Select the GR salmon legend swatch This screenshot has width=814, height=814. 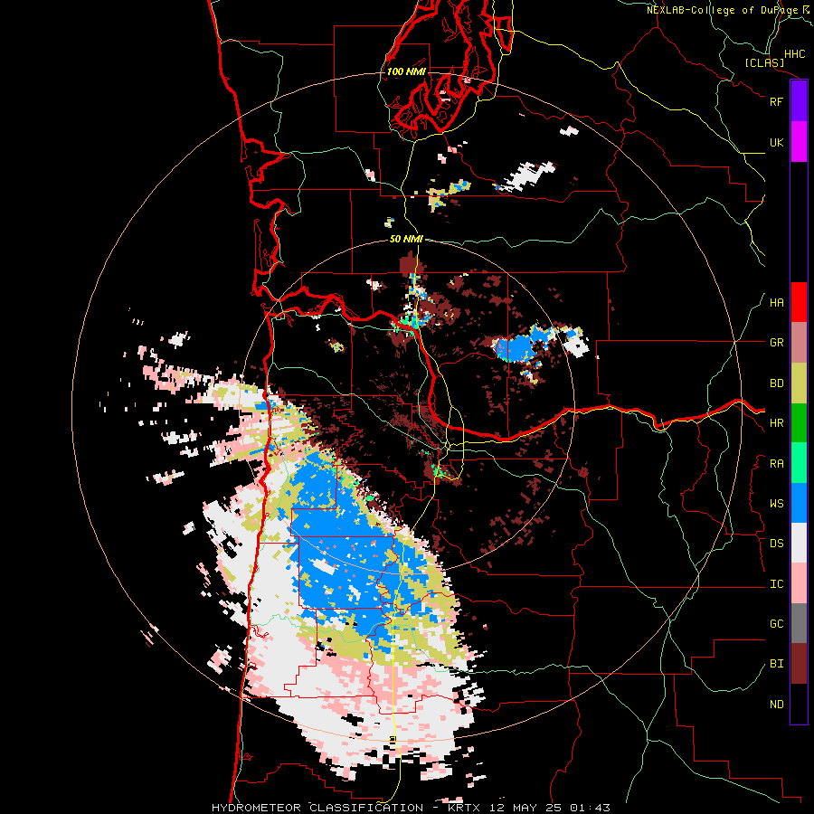click(799, 343)
